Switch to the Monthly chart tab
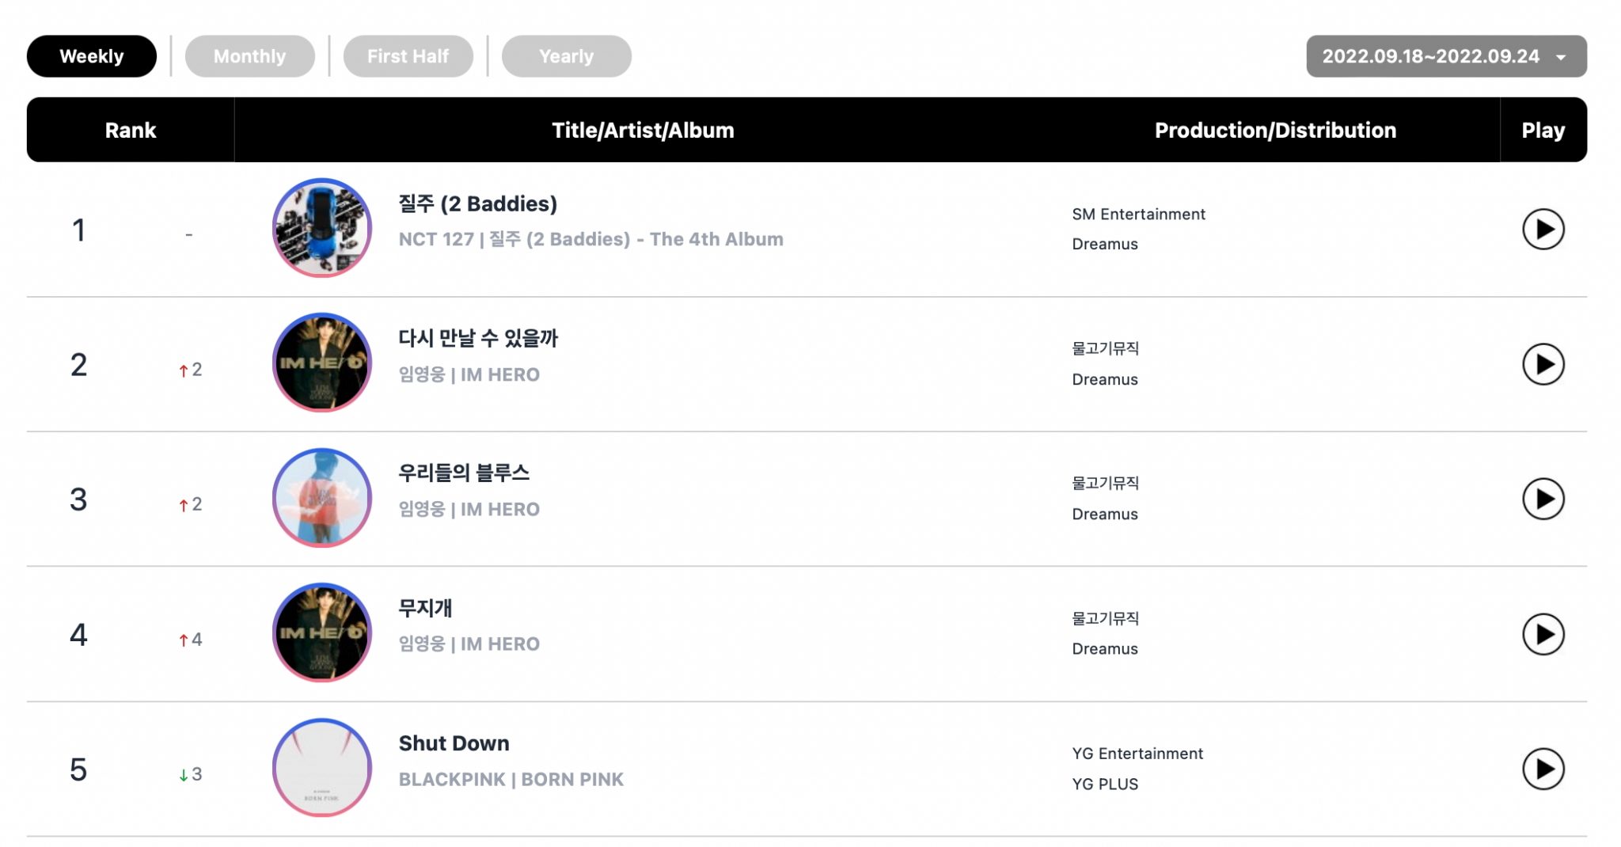1621x847 pixels. tap(250, 56)
